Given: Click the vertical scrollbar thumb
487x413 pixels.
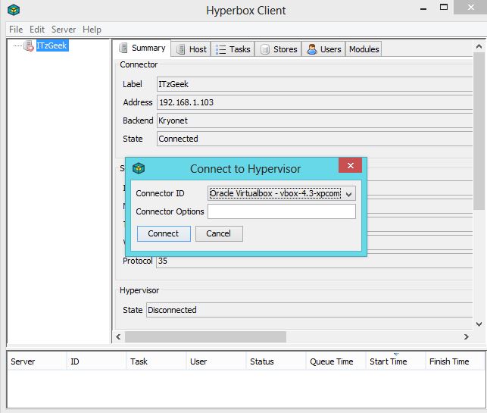Looking at the screenshot, I should pyautogui.click(x=479, y=132).
